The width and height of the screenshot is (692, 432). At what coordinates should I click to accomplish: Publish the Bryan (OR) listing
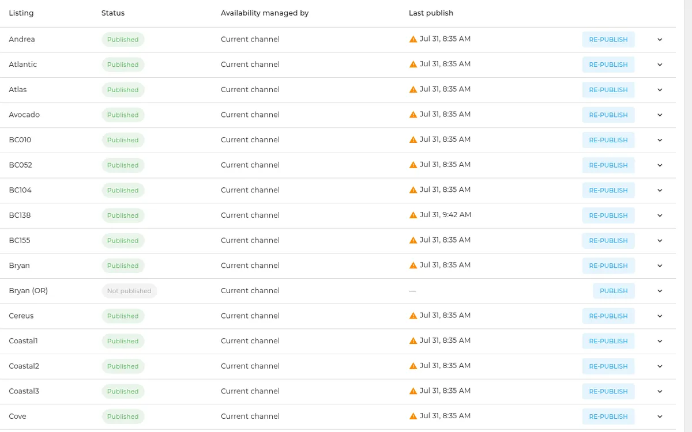tap(614, 291)
